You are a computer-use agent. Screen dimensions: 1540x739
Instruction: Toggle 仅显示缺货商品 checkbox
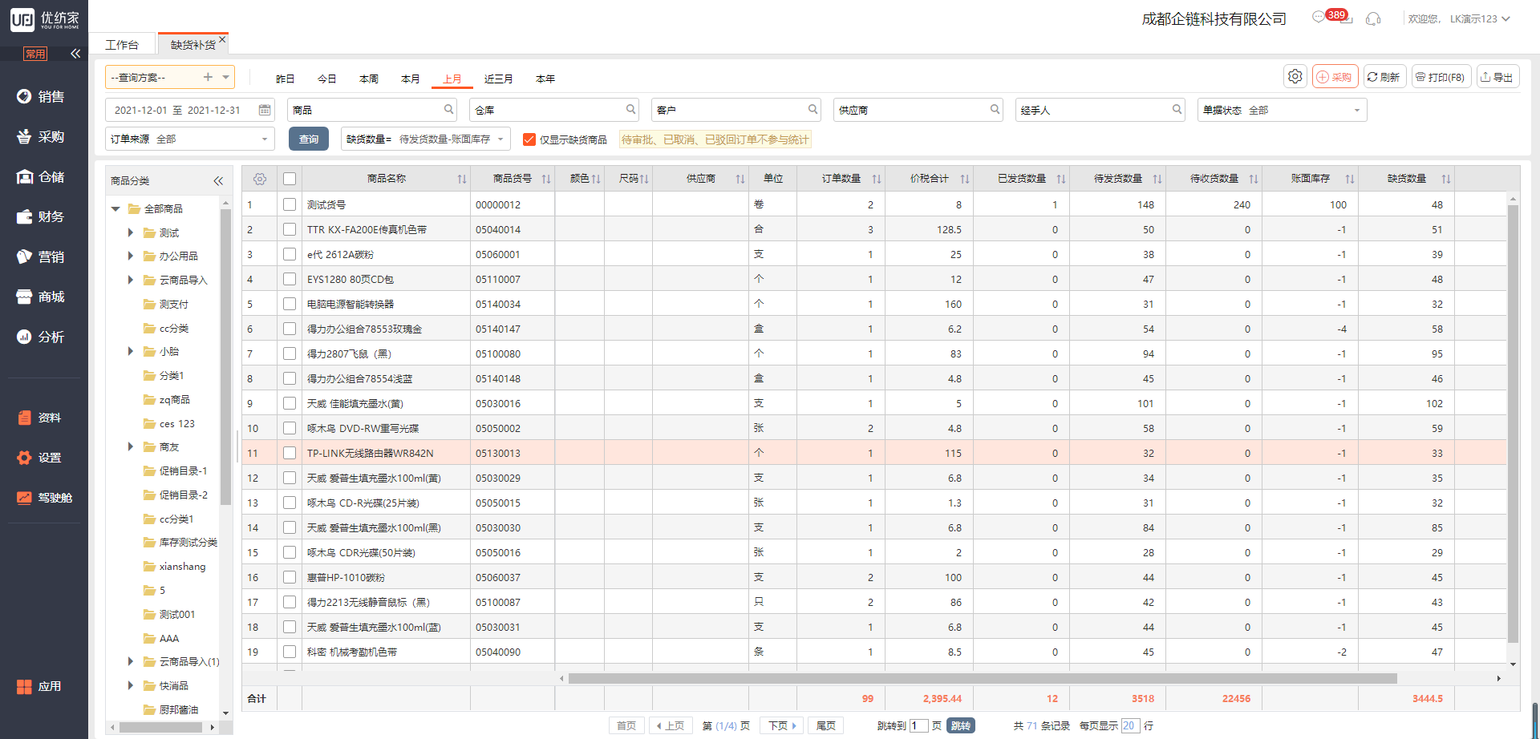(529, 139)
